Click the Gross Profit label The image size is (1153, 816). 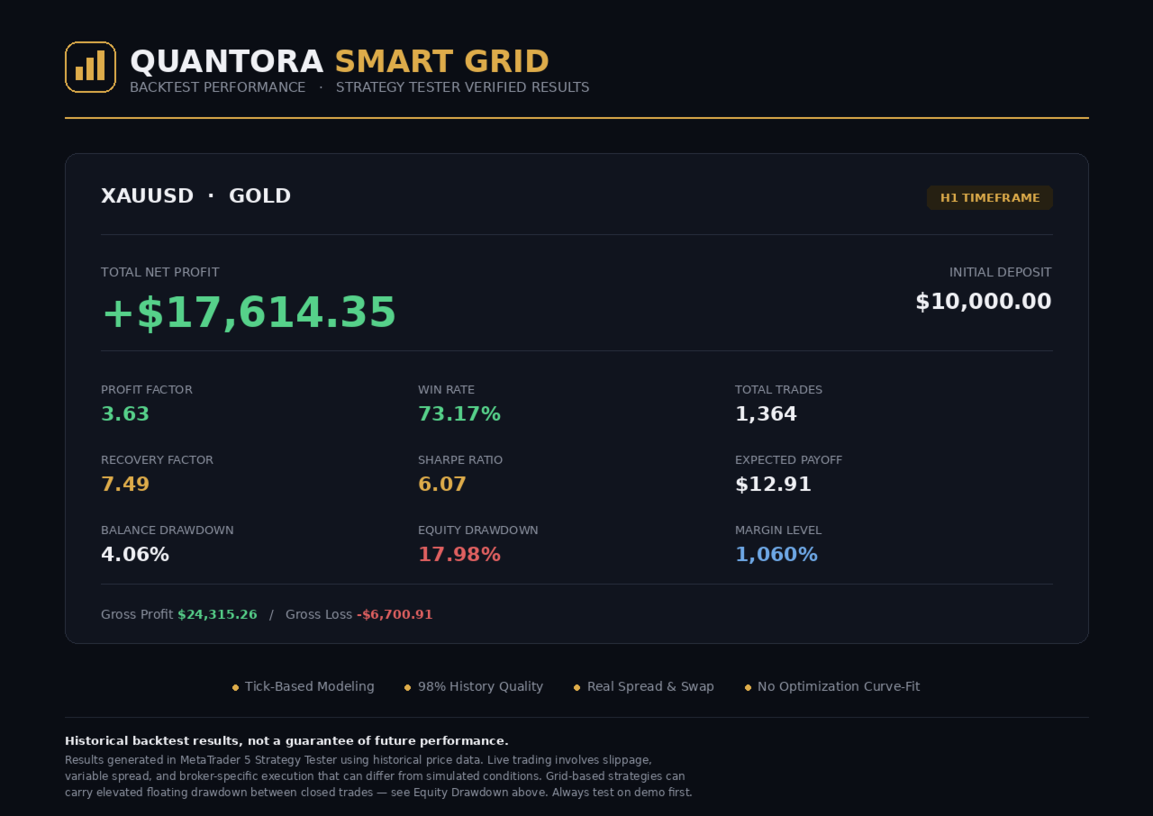(137, 614)
